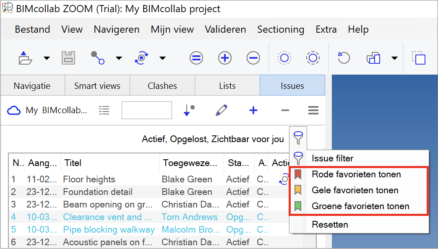This screenshot has width=438, height=249.
Task: Choose Resetten in the filter menu
Action: coord(359,224)
